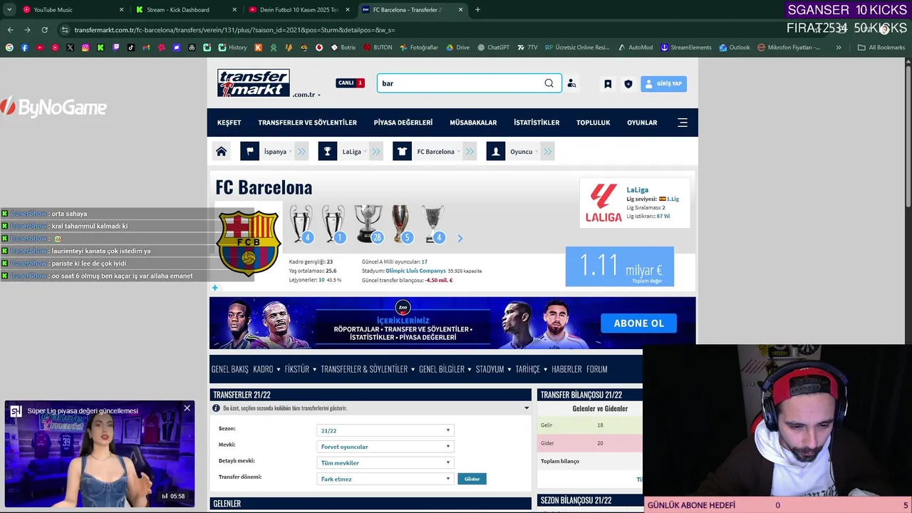This screenshot has height=513, width=912.
Task: Click the trophy with badge 28
Action: 368,224
